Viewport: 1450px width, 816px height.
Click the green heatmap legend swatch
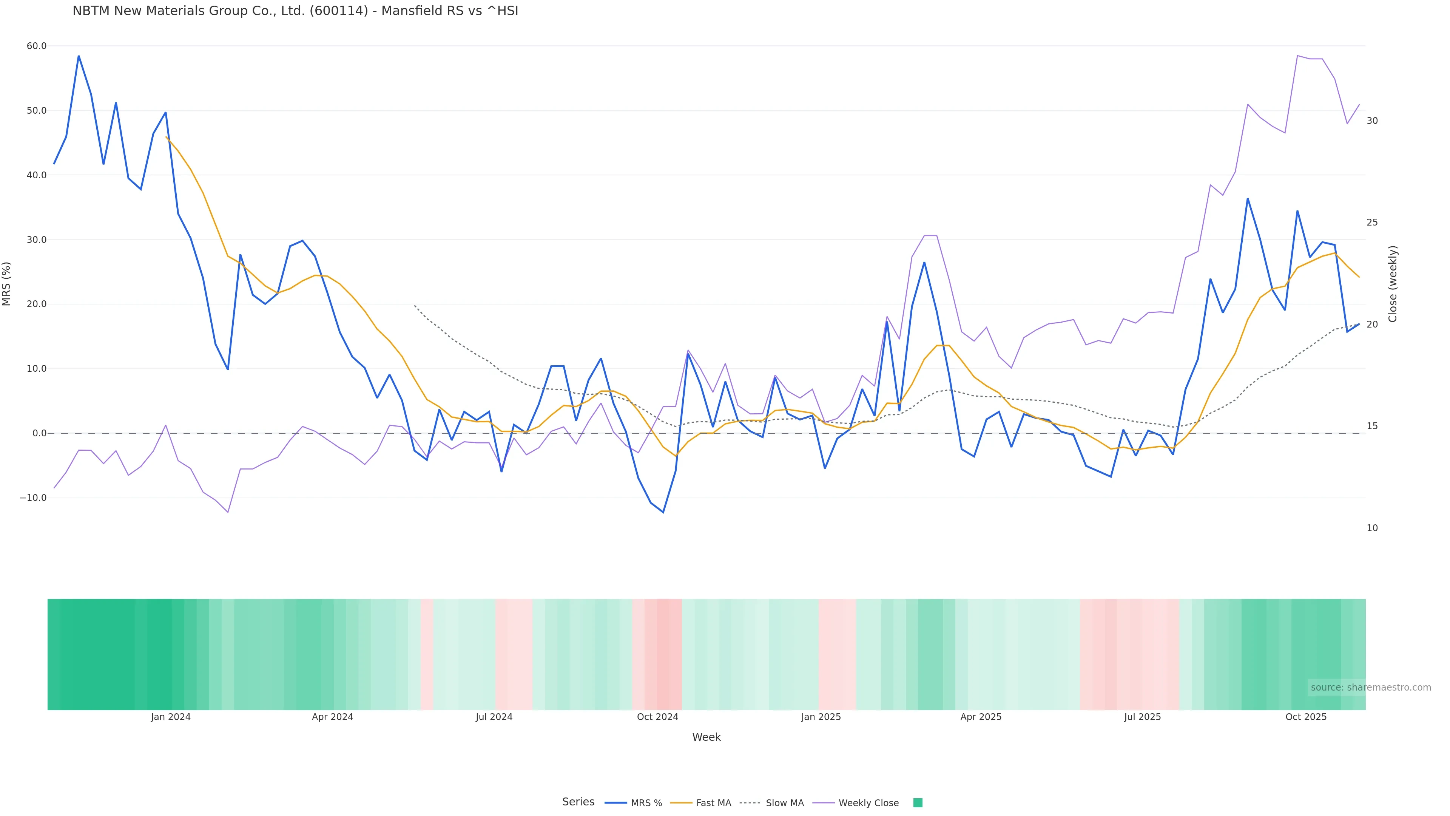click(918, 803)
